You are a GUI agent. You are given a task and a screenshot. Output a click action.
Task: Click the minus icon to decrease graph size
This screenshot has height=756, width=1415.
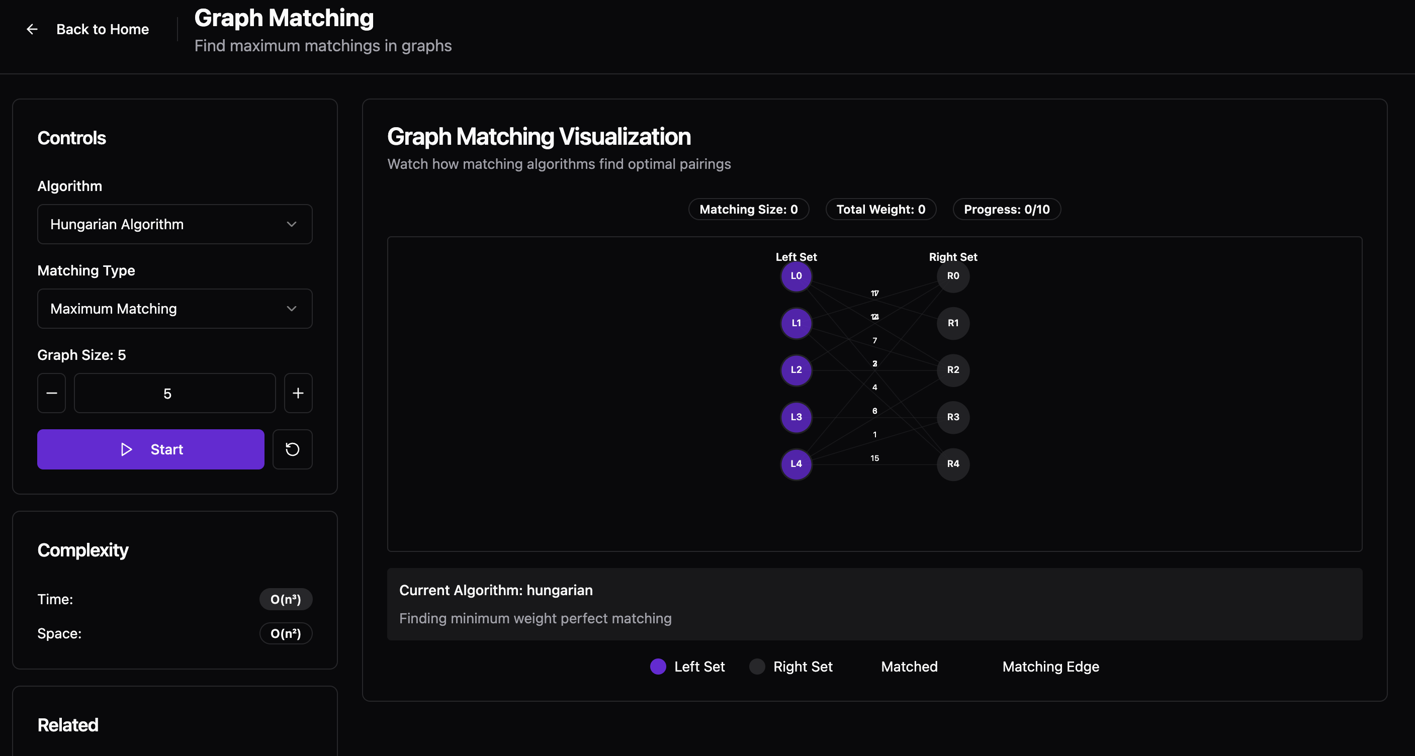[x=51, y=393]
